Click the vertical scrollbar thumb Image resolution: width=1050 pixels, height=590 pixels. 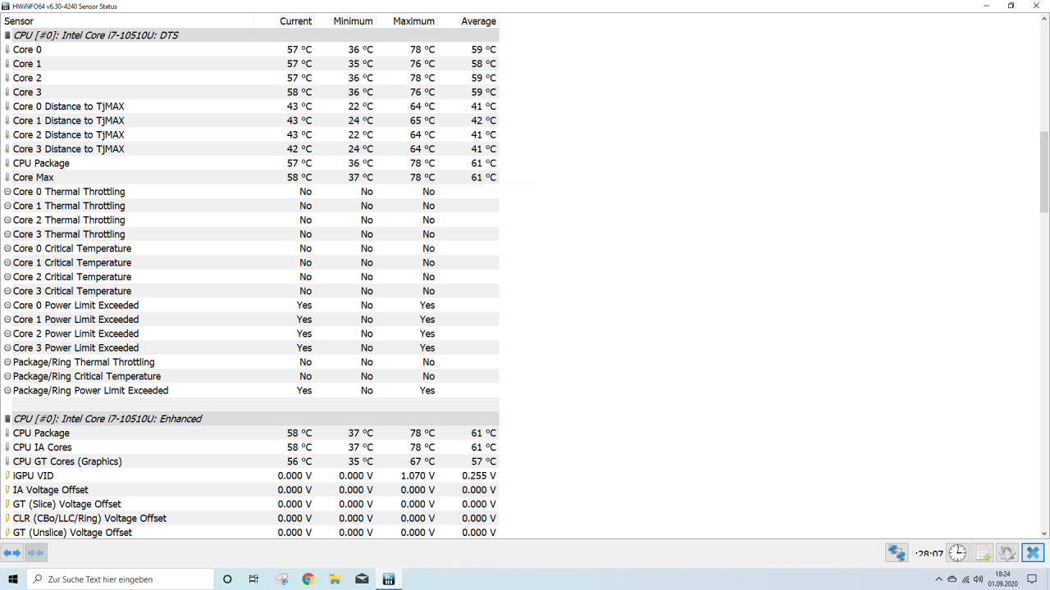pyautogui.click(x=1044, y=171)
